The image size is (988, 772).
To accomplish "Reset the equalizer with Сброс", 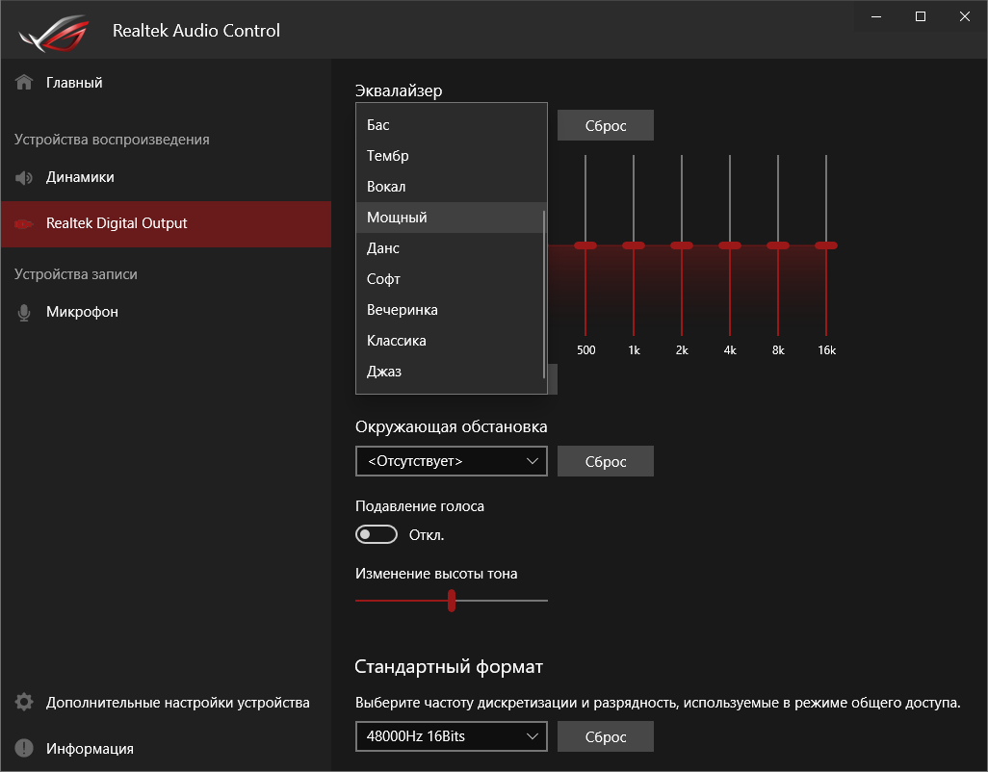I will pos(606,126).
